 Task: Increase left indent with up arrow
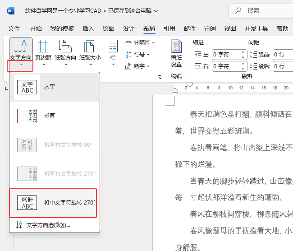pos(243,52)
